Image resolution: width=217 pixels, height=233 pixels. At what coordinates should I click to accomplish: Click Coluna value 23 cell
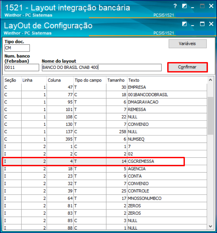coord(60,176)
